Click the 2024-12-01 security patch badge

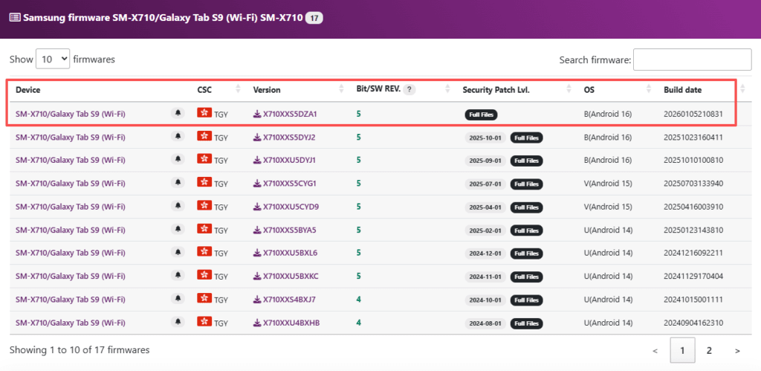[x=486, y=254]
